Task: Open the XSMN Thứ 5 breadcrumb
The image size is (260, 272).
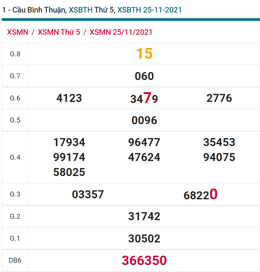Action: pyautogui.click(x=59, y=32)
